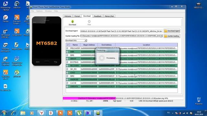207x116 pixels.
Task: Click the Begin Address column header
Action: click(x=89, y=45)
